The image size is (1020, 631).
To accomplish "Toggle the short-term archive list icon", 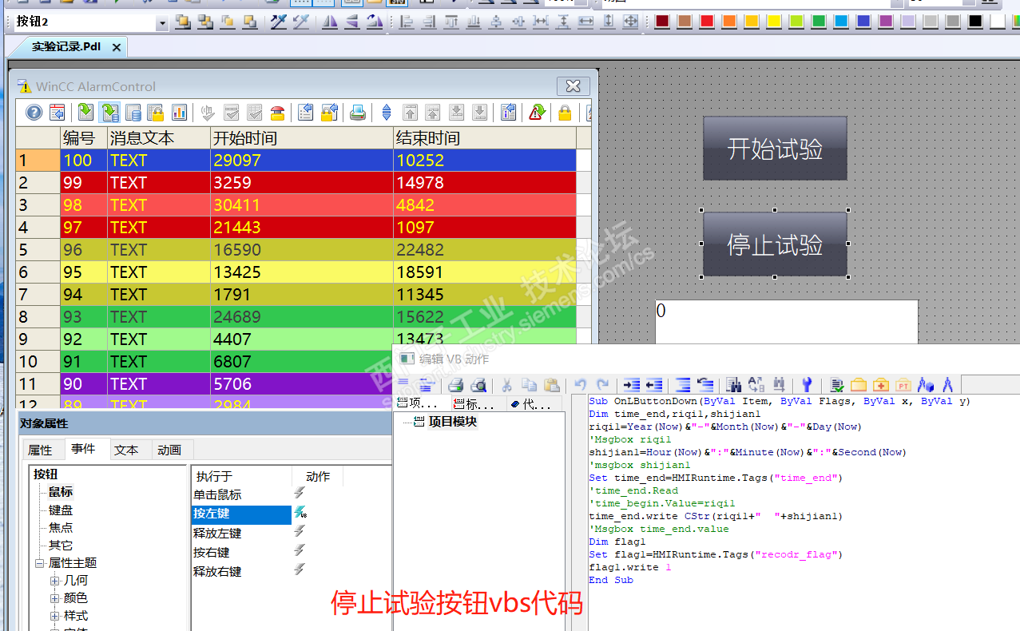I will click(109, 113).
